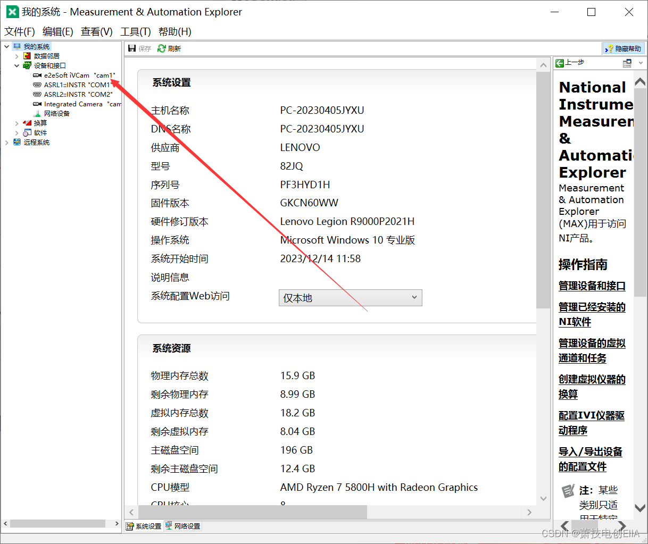The image size is (648, 544).
Task: Click the settings pane vertical scrollbar thumb
Action: tap(543, 190)
